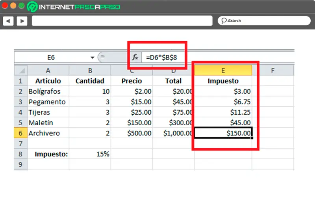Click the $500.00 price cell

132,133
